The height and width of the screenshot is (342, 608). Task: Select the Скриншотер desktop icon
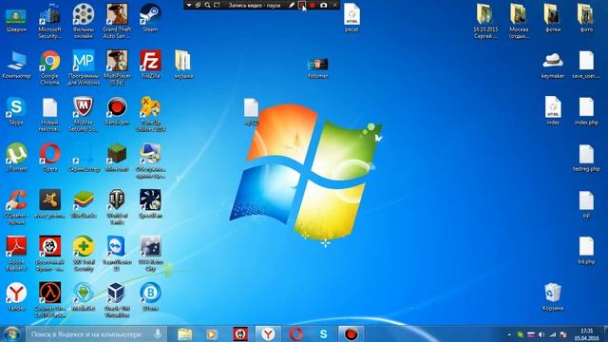[x=84, y=159]
